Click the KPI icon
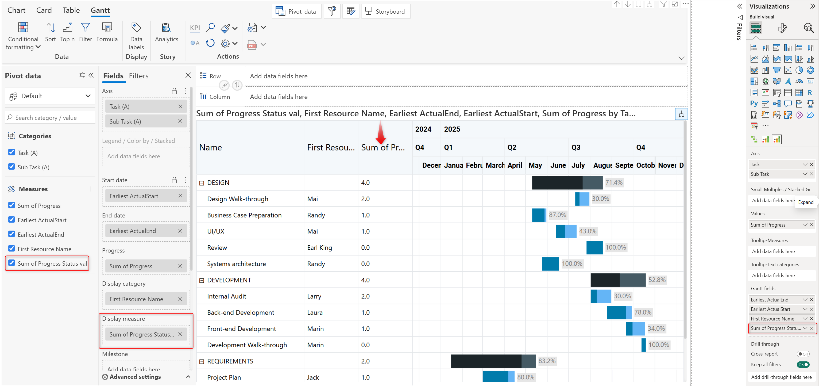 [195, 28]
